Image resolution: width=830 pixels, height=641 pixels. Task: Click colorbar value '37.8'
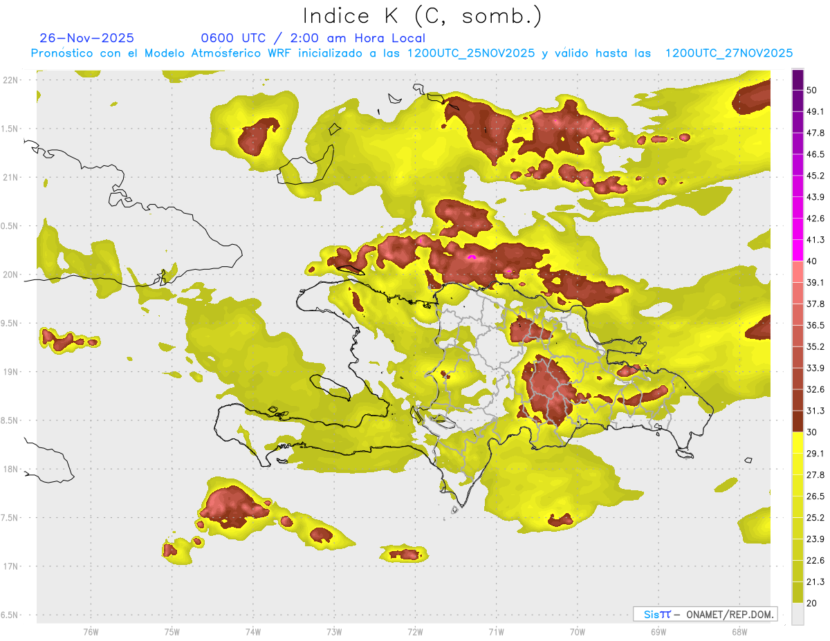click(x=815, y=304)
